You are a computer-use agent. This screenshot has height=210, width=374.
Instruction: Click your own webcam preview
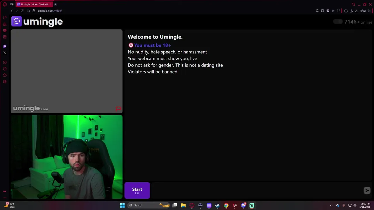click(x=67, y=157)
